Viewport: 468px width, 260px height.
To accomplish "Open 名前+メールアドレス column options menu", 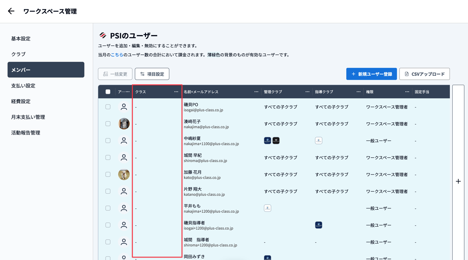I will [256, 92].
